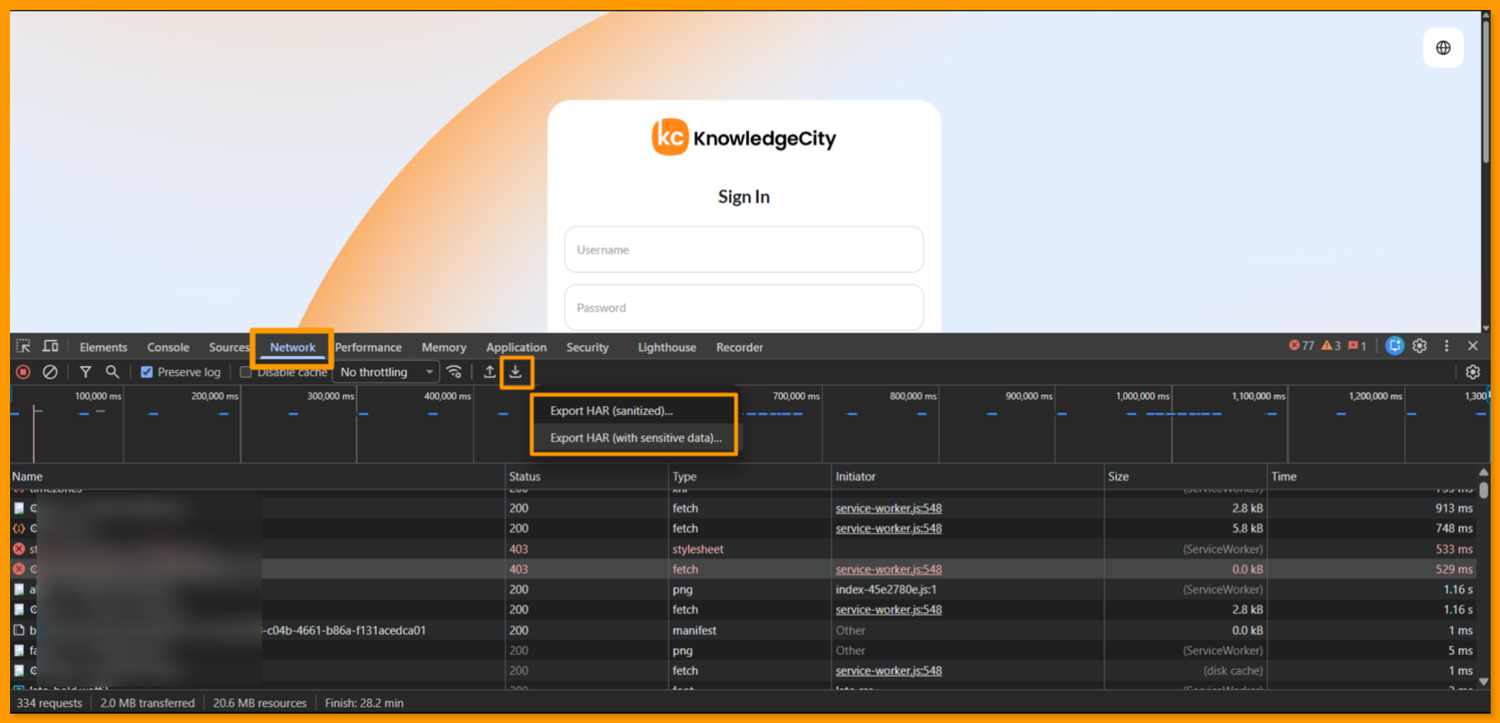Open network conditions Wi-Fi icon
The width and height of the screenshot is (1500, 723).
point(455,372)
